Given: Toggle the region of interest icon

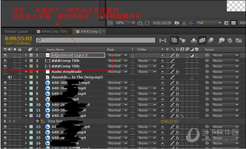Looking at the screenshot, I should 147,23.
